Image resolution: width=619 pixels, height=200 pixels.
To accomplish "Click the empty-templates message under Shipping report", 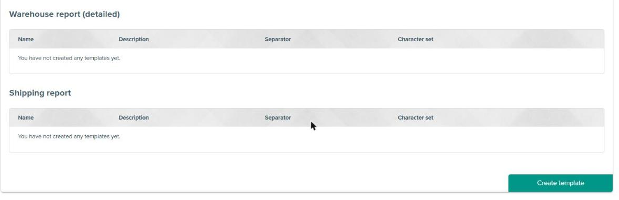I will pyautogui.click(x=69, y=137).
